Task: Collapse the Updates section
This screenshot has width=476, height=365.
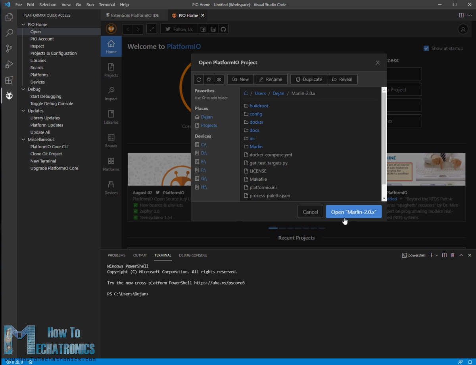Action: [x=23, y=111]
